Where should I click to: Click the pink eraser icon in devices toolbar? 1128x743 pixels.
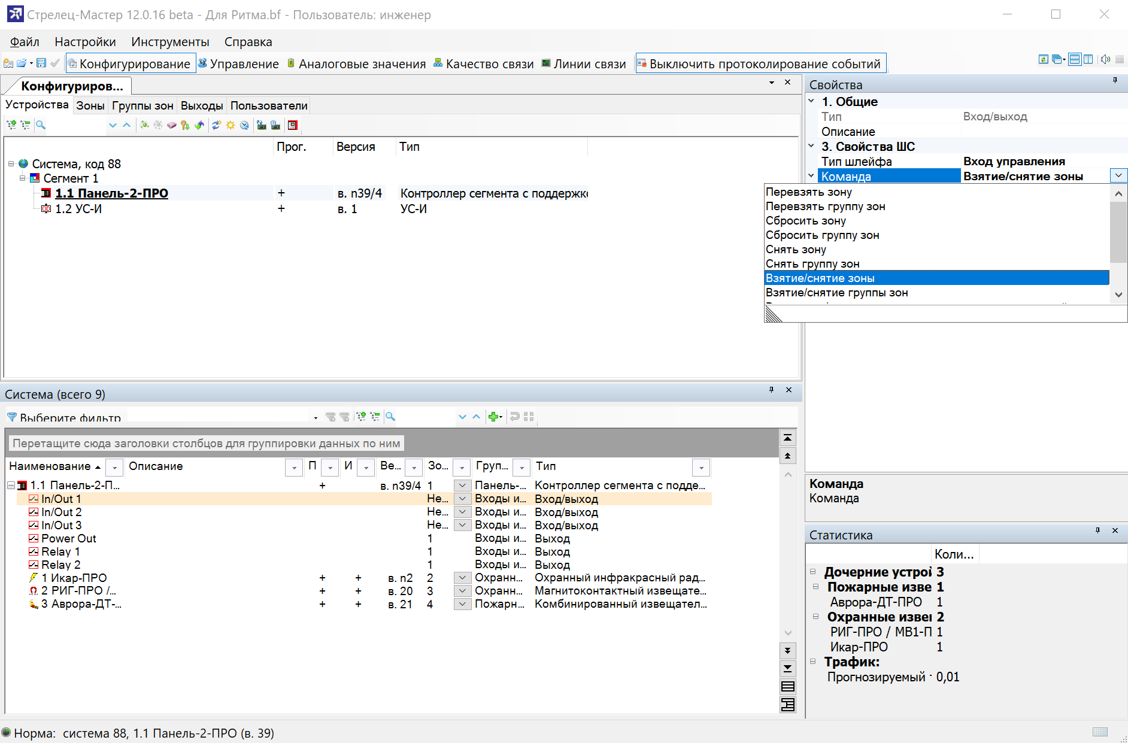172,125
